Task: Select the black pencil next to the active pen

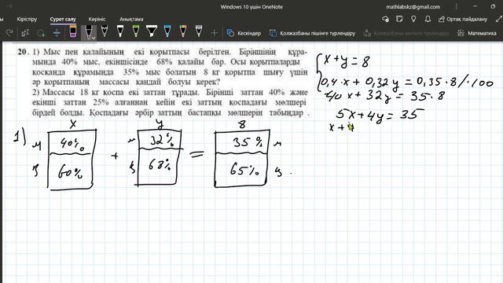Action: pos(105,31)
